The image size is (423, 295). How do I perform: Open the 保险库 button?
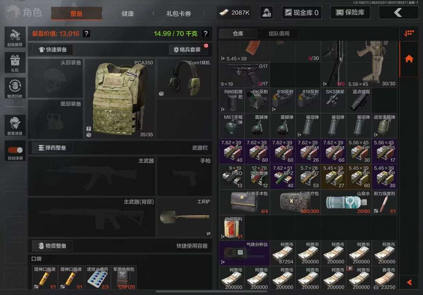coord(350,13)
